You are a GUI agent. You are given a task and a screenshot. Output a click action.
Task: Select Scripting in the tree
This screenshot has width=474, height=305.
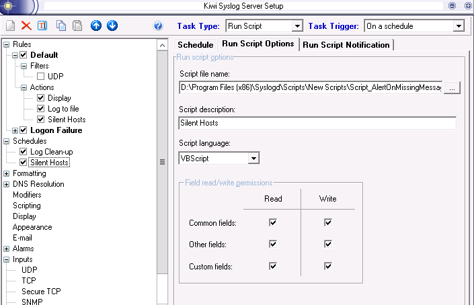pos(27,206)
